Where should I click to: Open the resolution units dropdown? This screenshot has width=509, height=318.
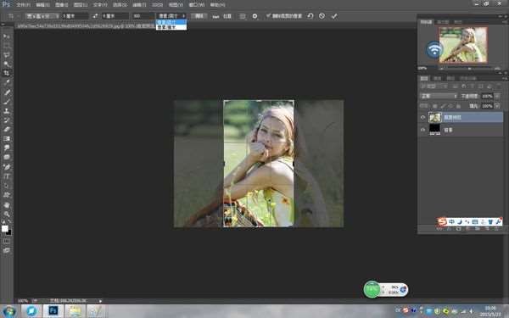click(x=171, y=16)
